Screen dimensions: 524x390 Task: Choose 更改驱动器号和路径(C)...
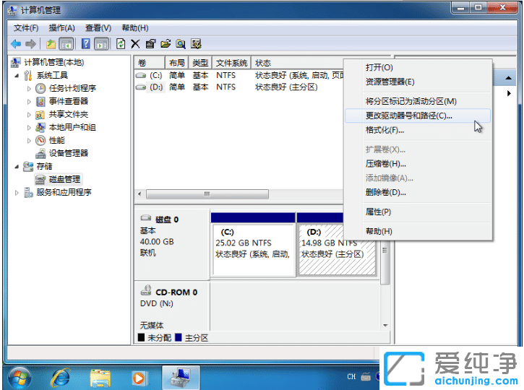click(418, 116)
